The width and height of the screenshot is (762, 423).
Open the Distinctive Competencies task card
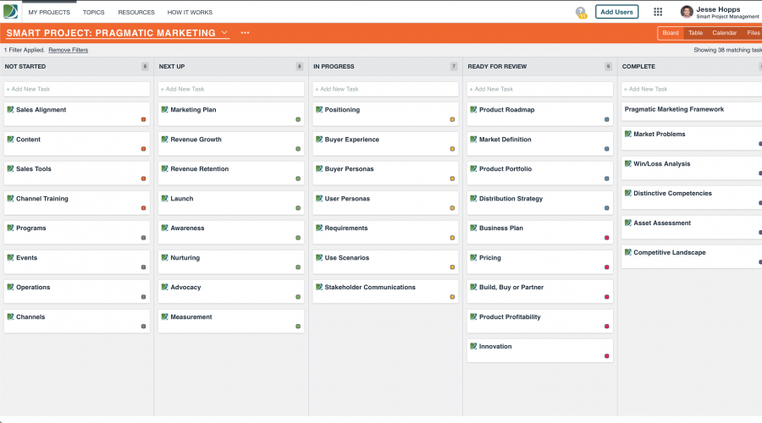click(692, 198)
